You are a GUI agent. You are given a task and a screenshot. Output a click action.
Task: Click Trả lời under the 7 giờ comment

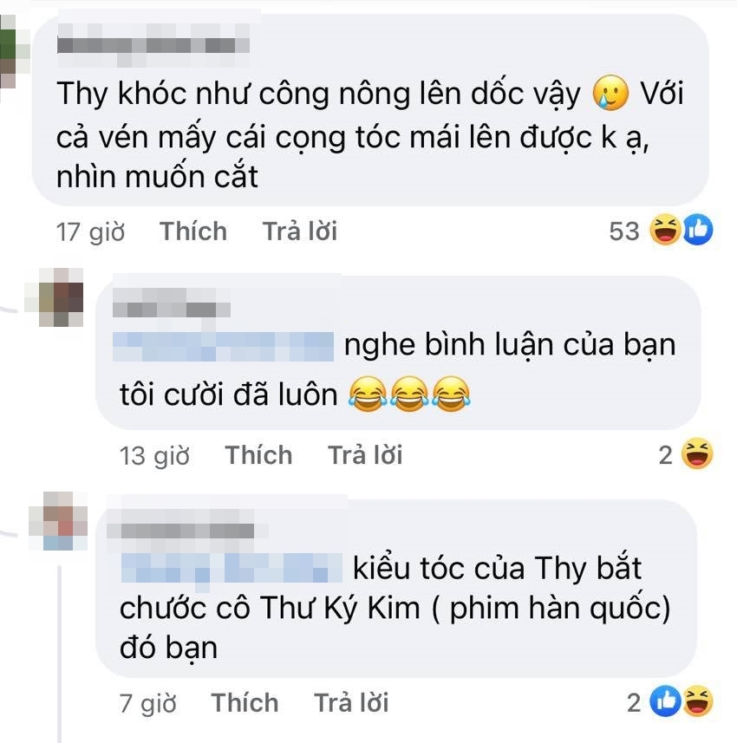click(x=351, y=702)
